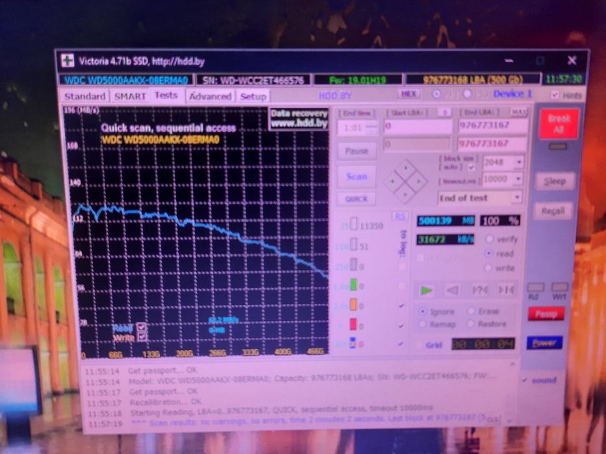Click the right arrow in diamond pad
This screenshot has width=606, height=454.
(418, 181)
